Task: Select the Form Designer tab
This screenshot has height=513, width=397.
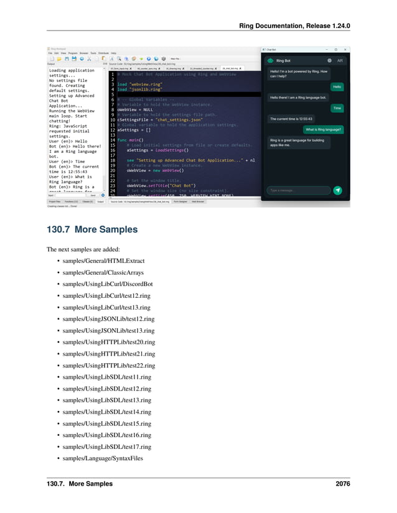Action: pos(180,201)
